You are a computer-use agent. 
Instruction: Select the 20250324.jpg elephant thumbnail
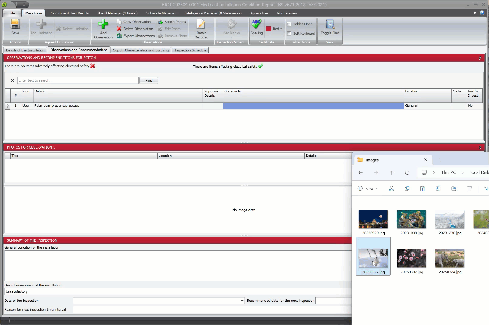450,258
